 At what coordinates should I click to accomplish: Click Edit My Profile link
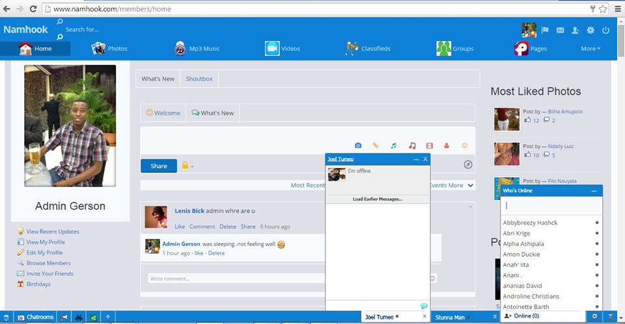tap(44, 253)
